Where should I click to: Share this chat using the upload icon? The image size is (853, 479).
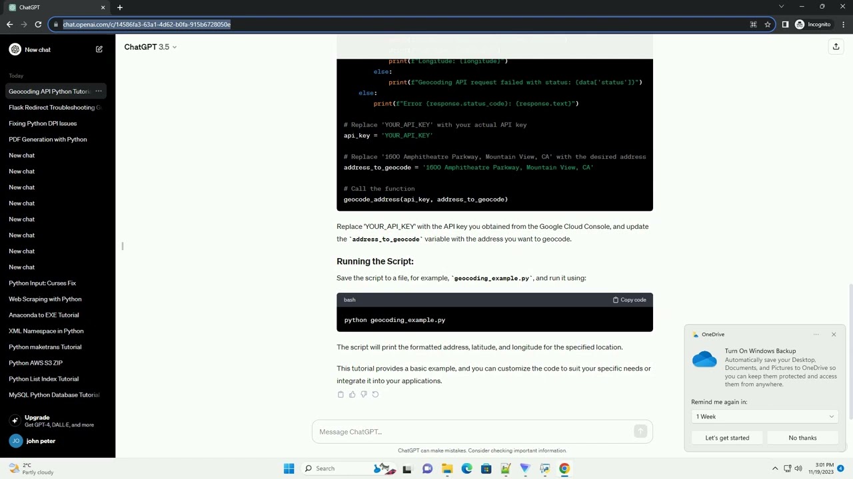836,47
